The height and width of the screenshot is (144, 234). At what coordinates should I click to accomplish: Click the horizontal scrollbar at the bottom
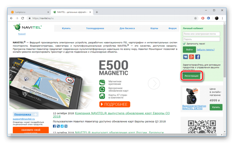(x=113, y=135)
